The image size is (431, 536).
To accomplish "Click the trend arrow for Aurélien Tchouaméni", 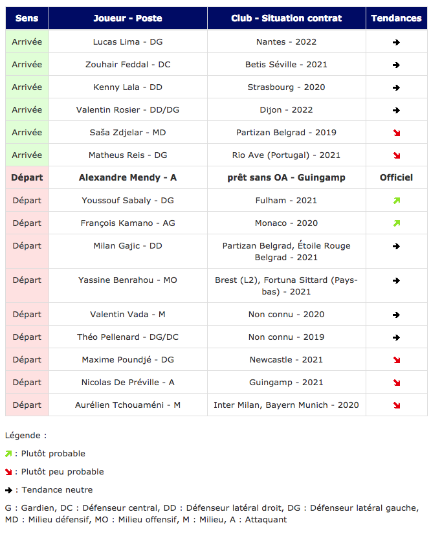I will [x=396, y=405].
